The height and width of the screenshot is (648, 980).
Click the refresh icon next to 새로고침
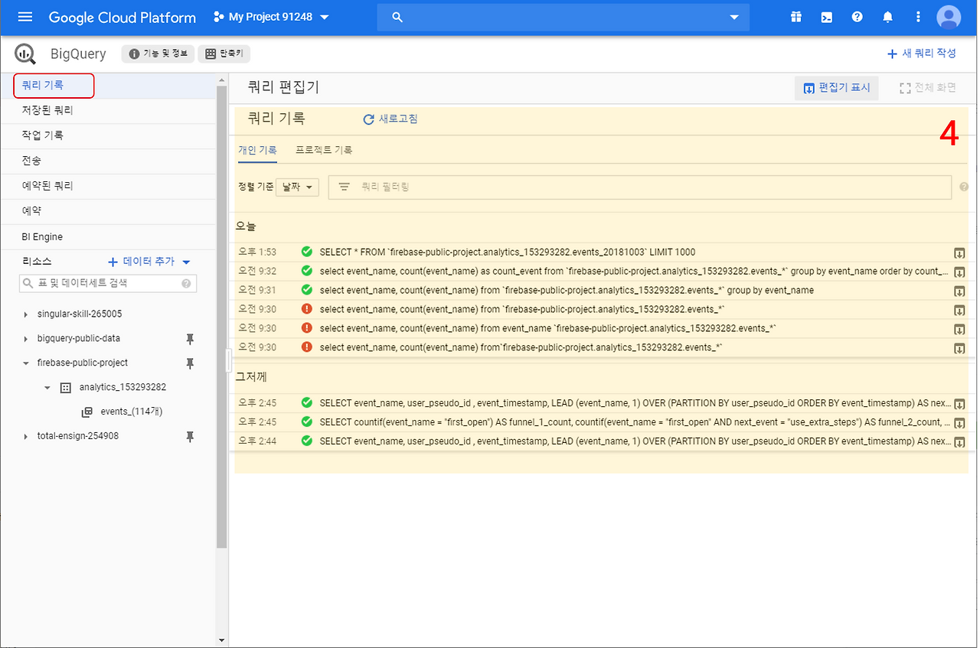(368, 119)
